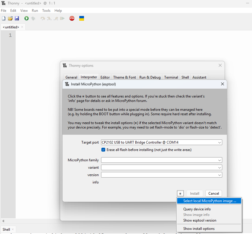
Task: Stop the backend with the red STOP icon
Action: coord(72,18)
